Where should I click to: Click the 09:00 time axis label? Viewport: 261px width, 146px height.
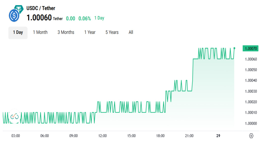[74, 136]
